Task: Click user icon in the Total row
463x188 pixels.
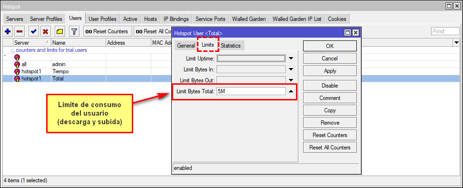Action: tap(17, 79)
